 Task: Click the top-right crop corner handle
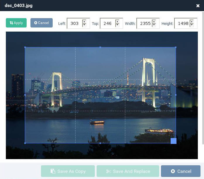176,47
